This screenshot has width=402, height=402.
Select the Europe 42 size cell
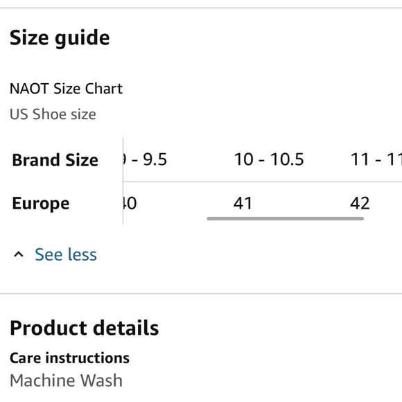[360, 203]
